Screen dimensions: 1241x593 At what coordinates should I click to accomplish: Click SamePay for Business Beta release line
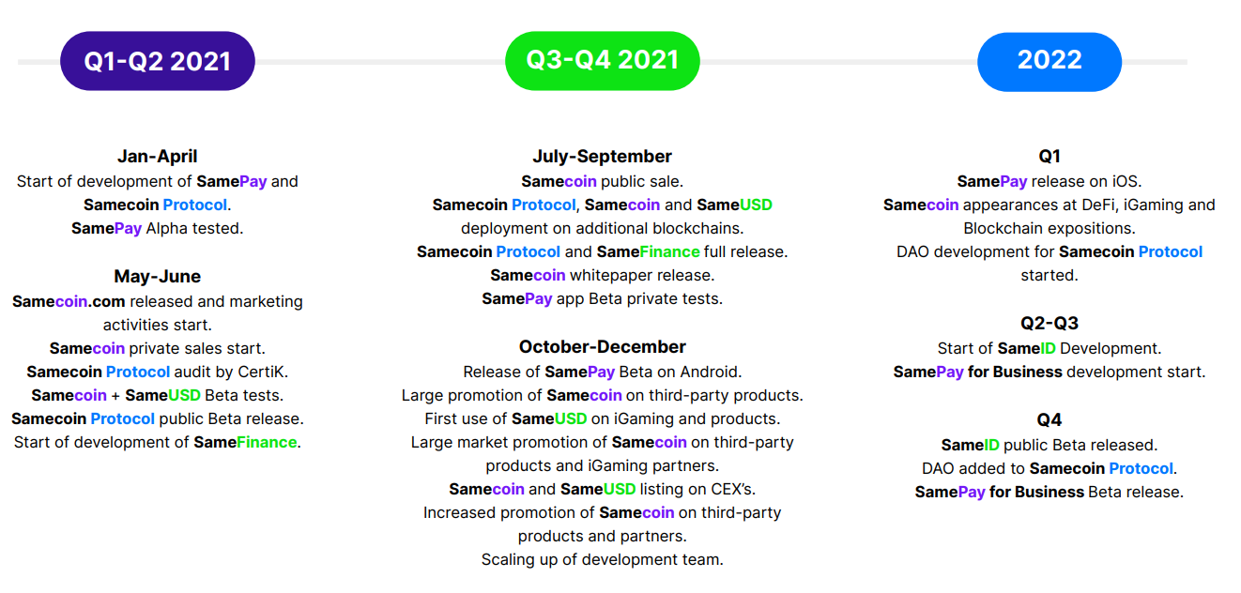coord(1049,492)
